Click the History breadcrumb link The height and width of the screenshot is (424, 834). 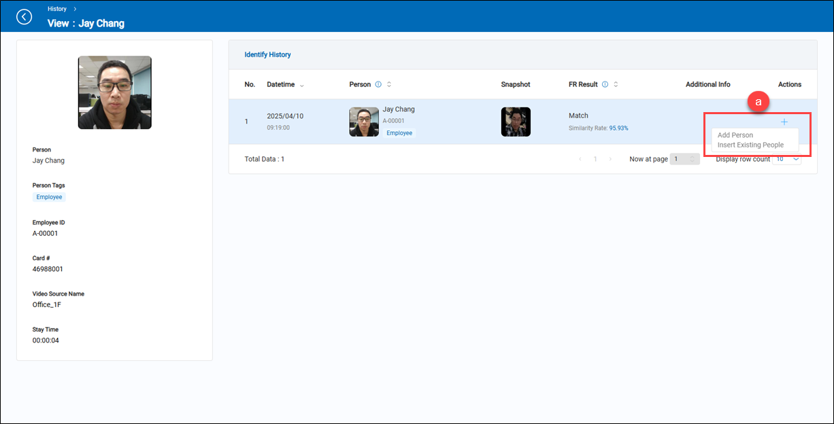57,9
